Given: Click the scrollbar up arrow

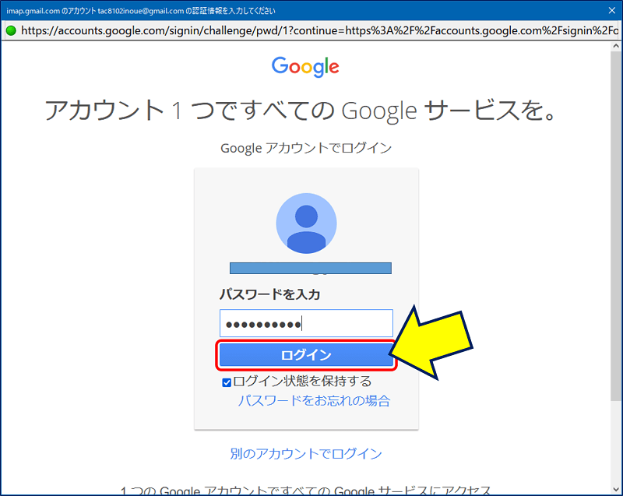Looking at the screenshot, I should click(616, 46).
